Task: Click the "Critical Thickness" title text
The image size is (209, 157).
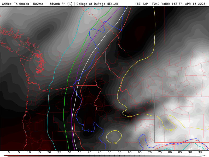Action: pyautogui.click(x=15, y=4)
